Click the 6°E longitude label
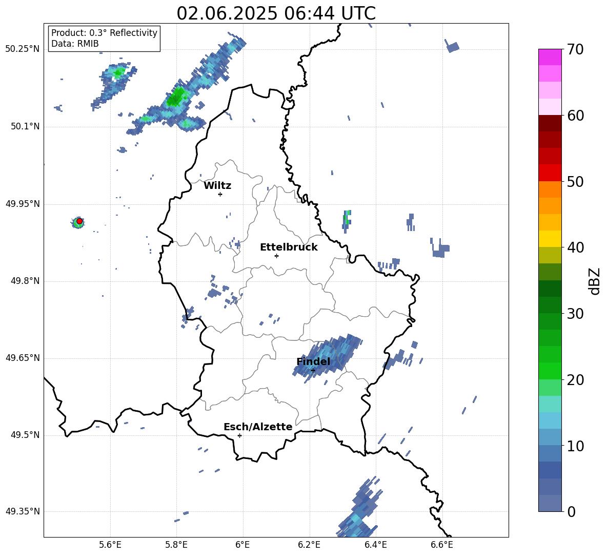This screenshot has width=607, height=555. coord(242,545)
